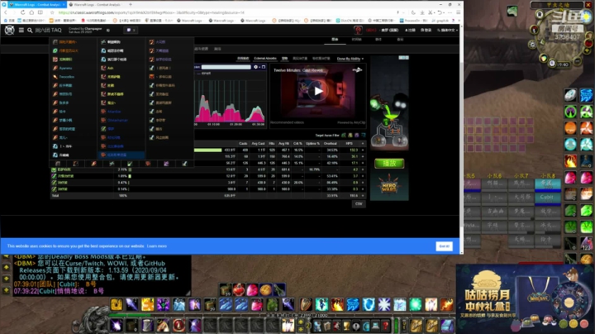
Task: Export table with CSV button
Action: [x=359, y=204]
